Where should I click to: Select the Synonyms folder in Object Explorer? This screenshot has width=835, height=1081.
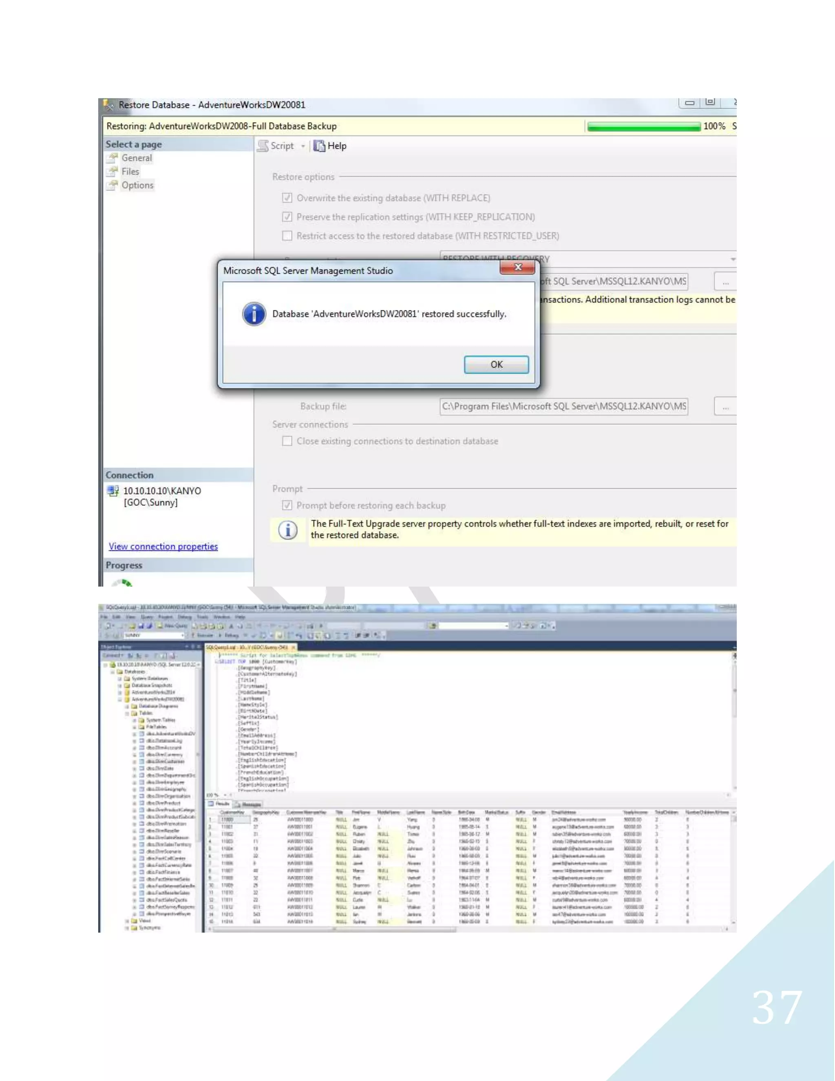pos(150,928)
